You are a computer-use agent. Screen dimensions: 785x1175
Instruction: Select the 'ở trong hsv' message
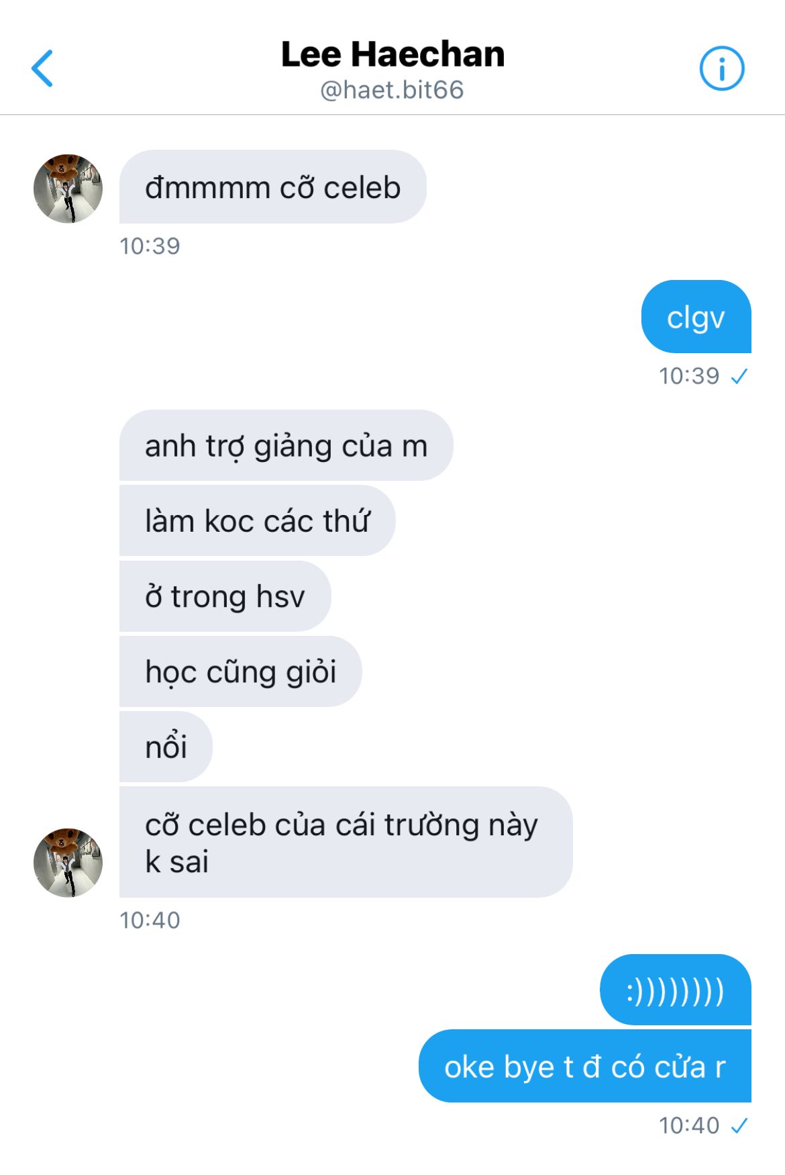(x=225, y=596)
